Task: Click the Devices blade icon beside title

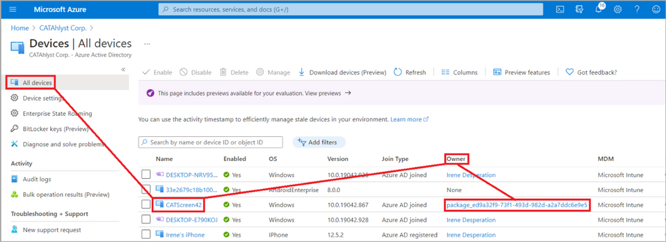Action: 17,47
